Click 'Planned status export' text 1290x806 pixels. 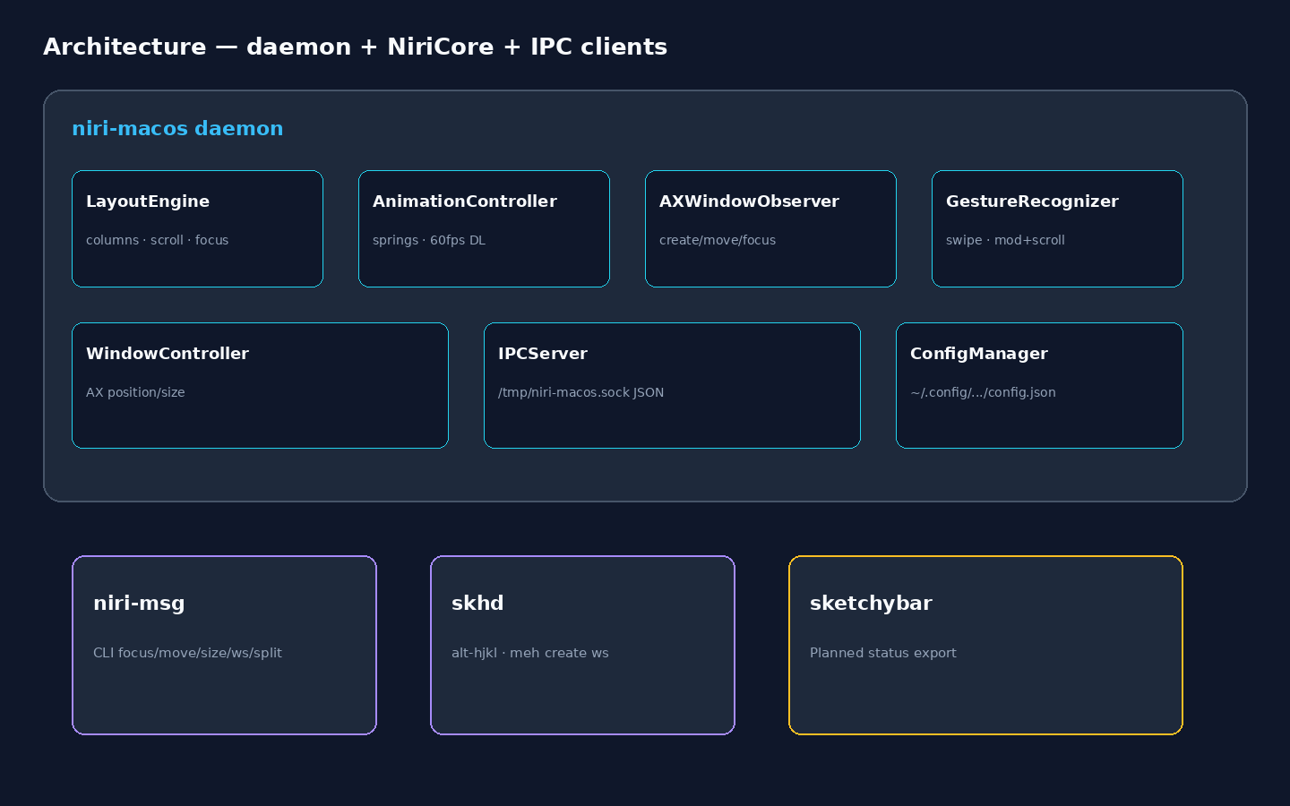[x=883, y=653]
